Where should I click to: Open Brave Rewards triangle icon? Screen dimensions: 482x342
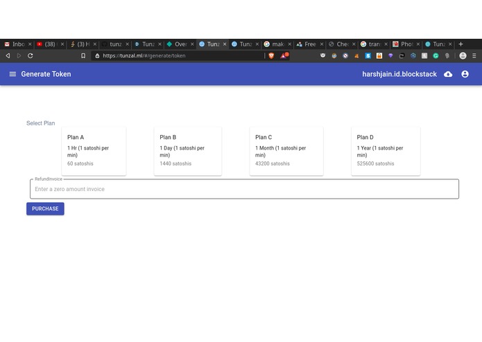click(x=284, y=55)
